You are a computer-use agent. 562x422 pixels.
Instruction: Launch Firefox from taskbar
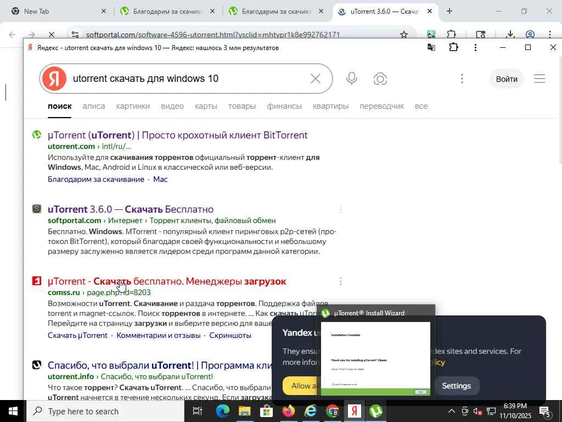288,411
